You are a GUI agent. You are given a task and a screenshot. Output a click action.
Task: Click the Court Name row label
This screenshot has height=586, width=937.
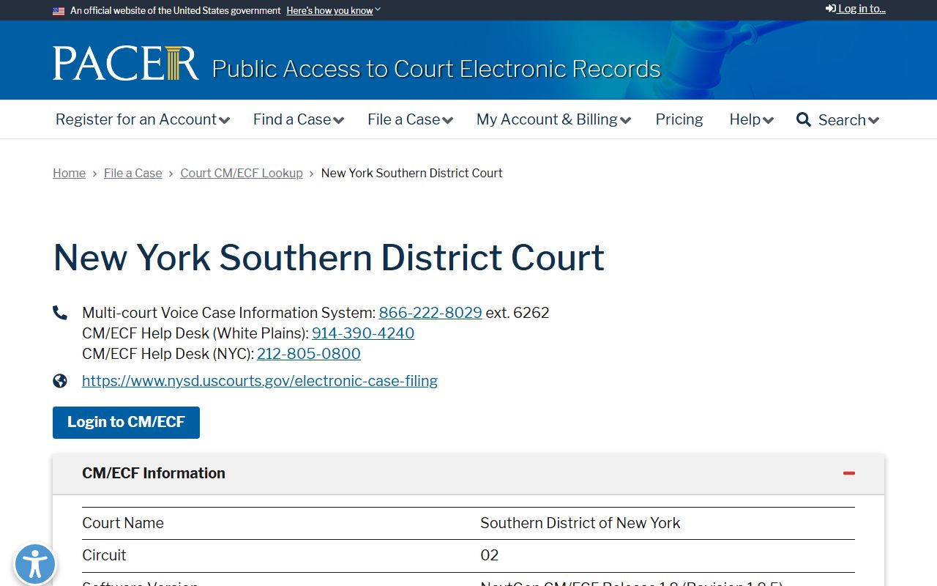click(123, 523)
